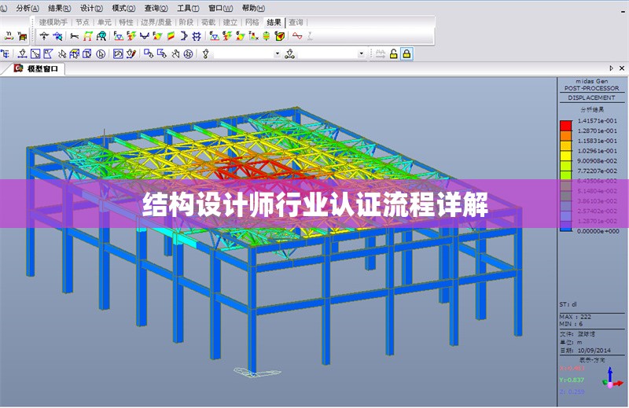Screen dimensions: 629x408
Task: Toggle the closed padlock lock icon
Action: coord(406,53)
